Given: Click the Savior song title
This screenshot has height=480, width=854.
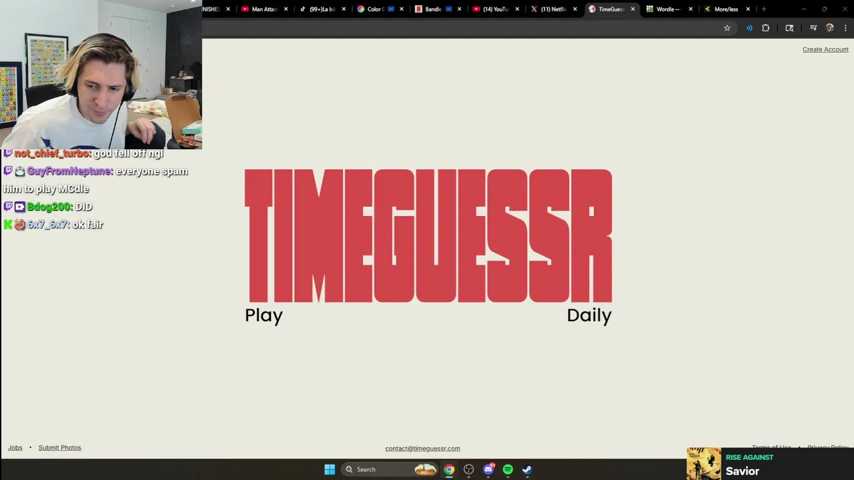Looking at the screenshot, I should (743, 471).
